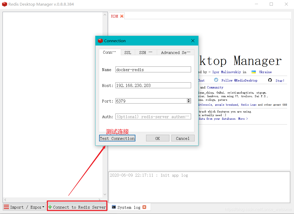Click the green plus connect icon
294x214 pixels.
click(50, 207)
